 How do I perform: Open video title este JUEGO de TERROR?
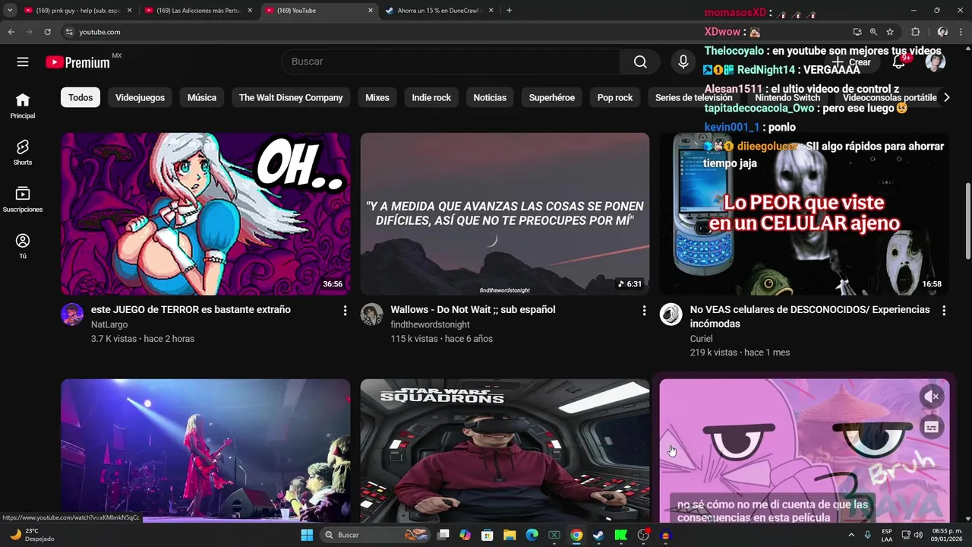pyautogui.click(x=191, y=310)
